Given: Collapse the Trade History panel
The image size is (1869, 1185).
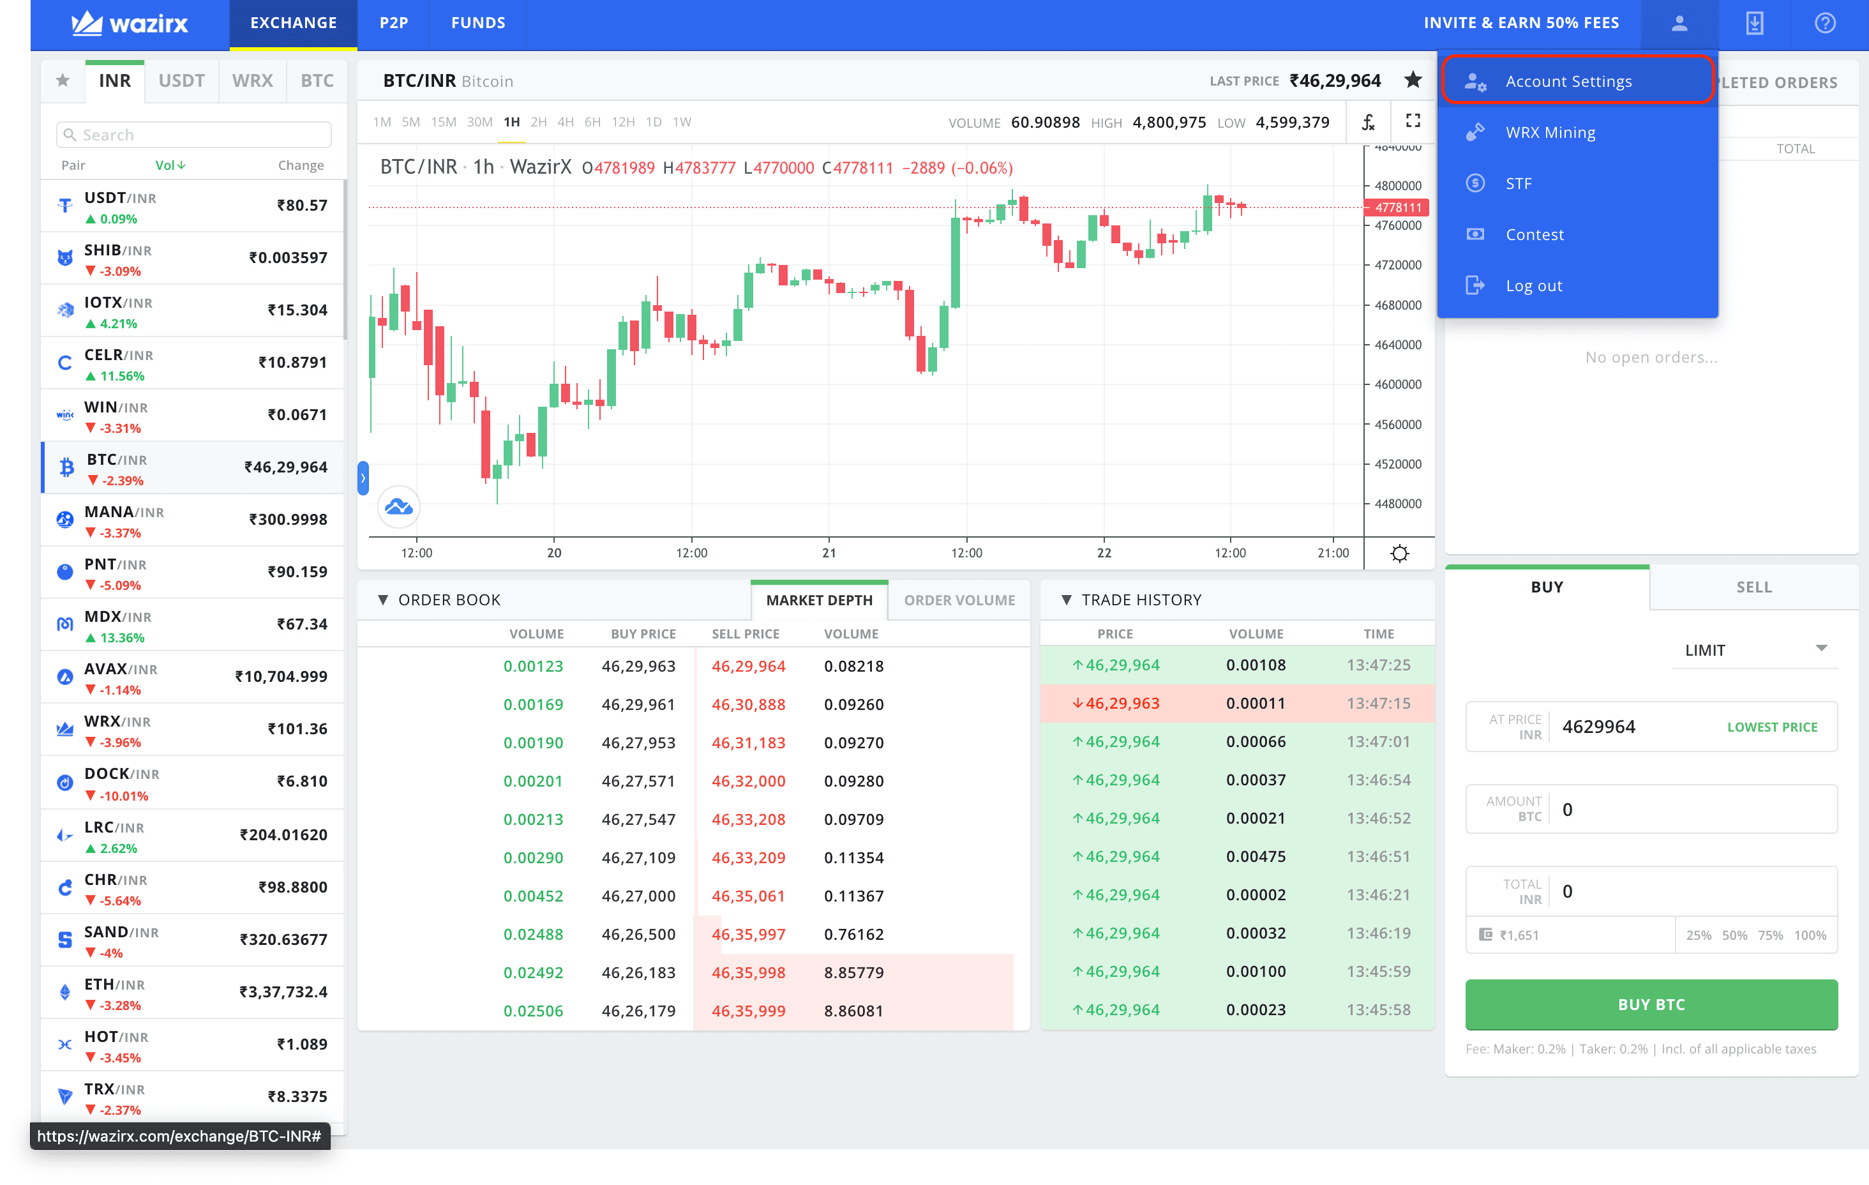Looking at the screenshot, I should (1067, 600).
